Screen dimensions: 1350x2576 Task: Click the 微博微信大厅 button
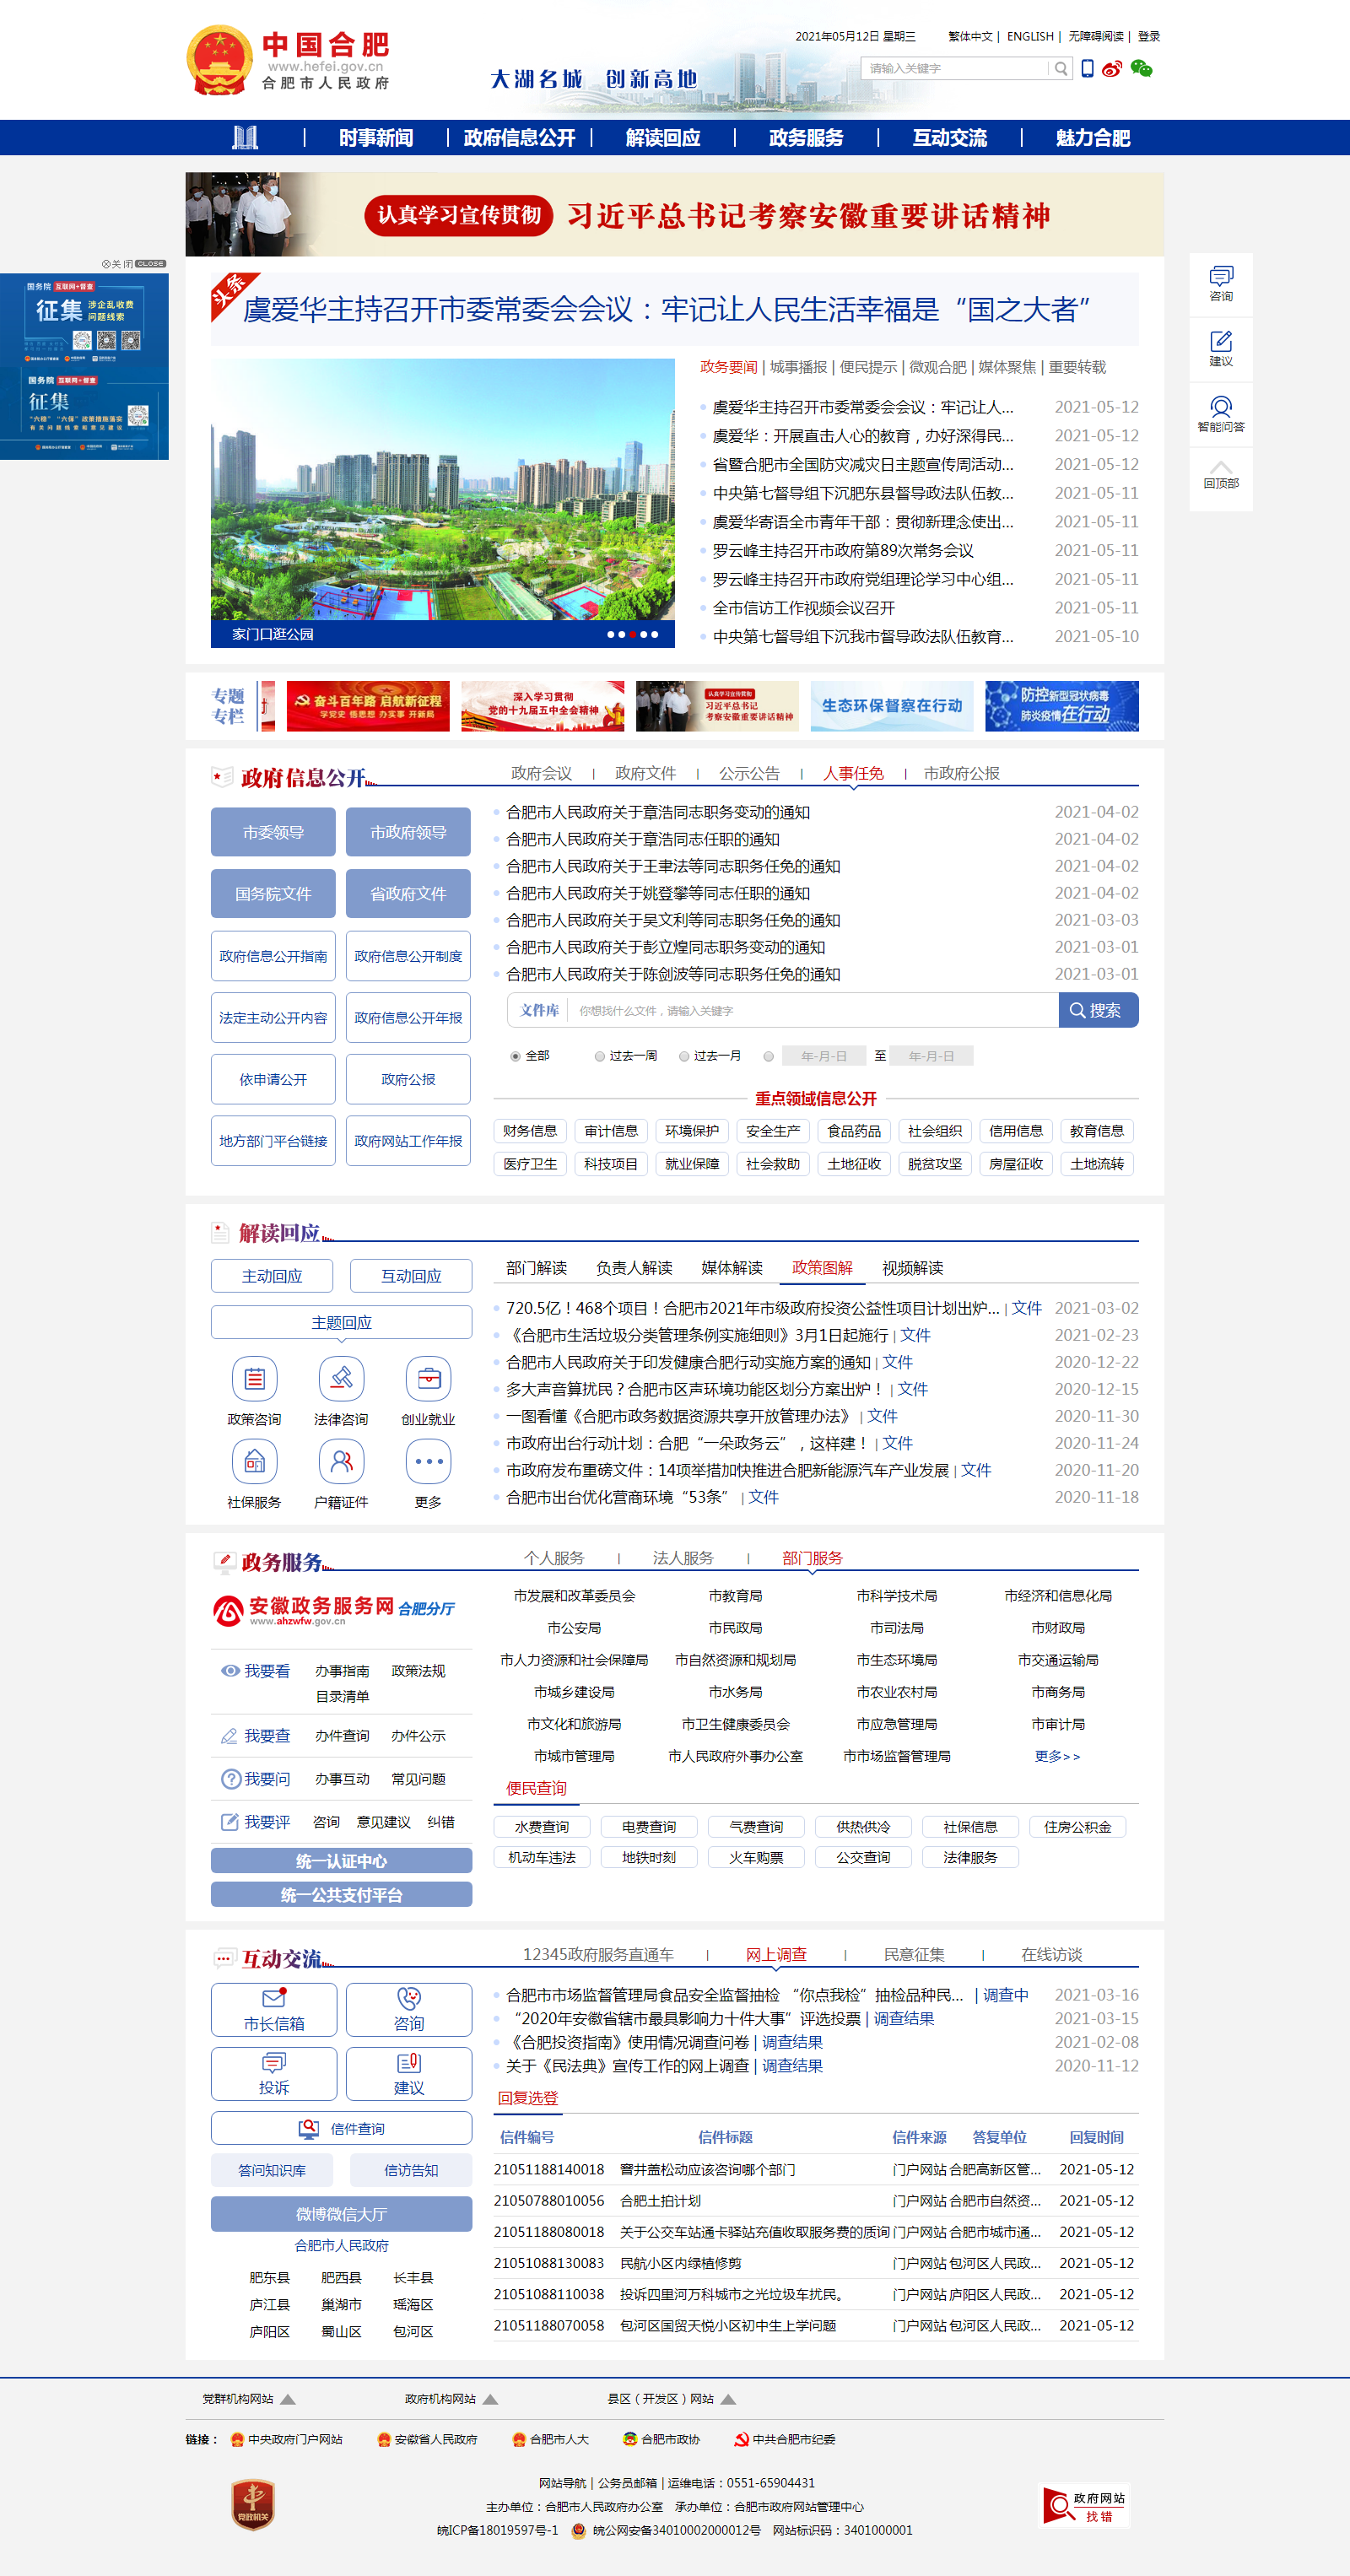pyautogui.click(x=341, y=2214)
